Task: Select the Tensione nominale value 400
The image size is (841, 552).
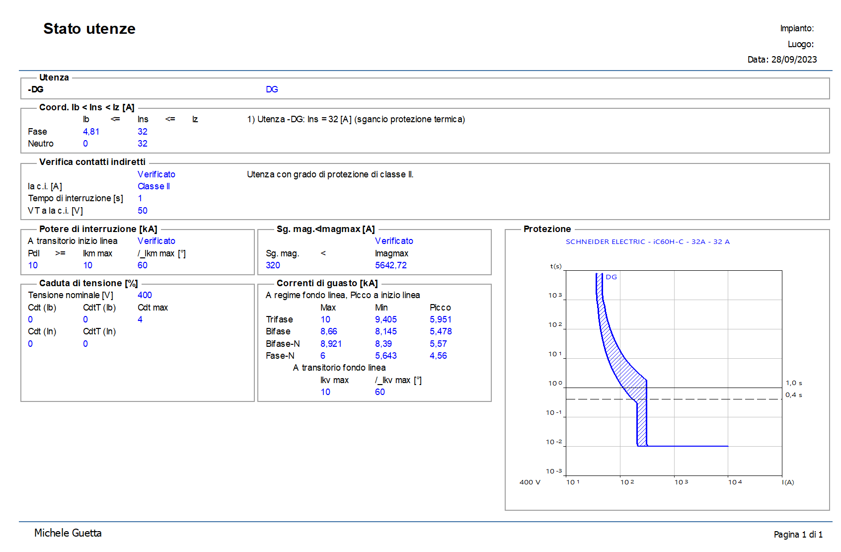Action: point(145,295)
